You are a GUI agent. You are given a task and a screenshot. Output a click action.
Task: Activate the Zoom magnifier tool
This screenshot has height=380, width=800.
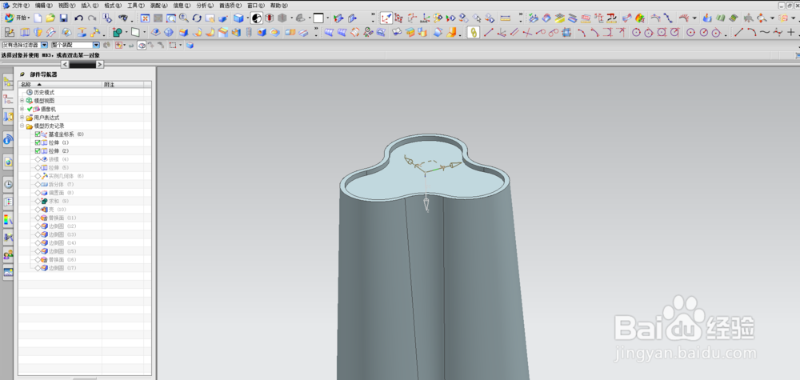tap(184, 18)
